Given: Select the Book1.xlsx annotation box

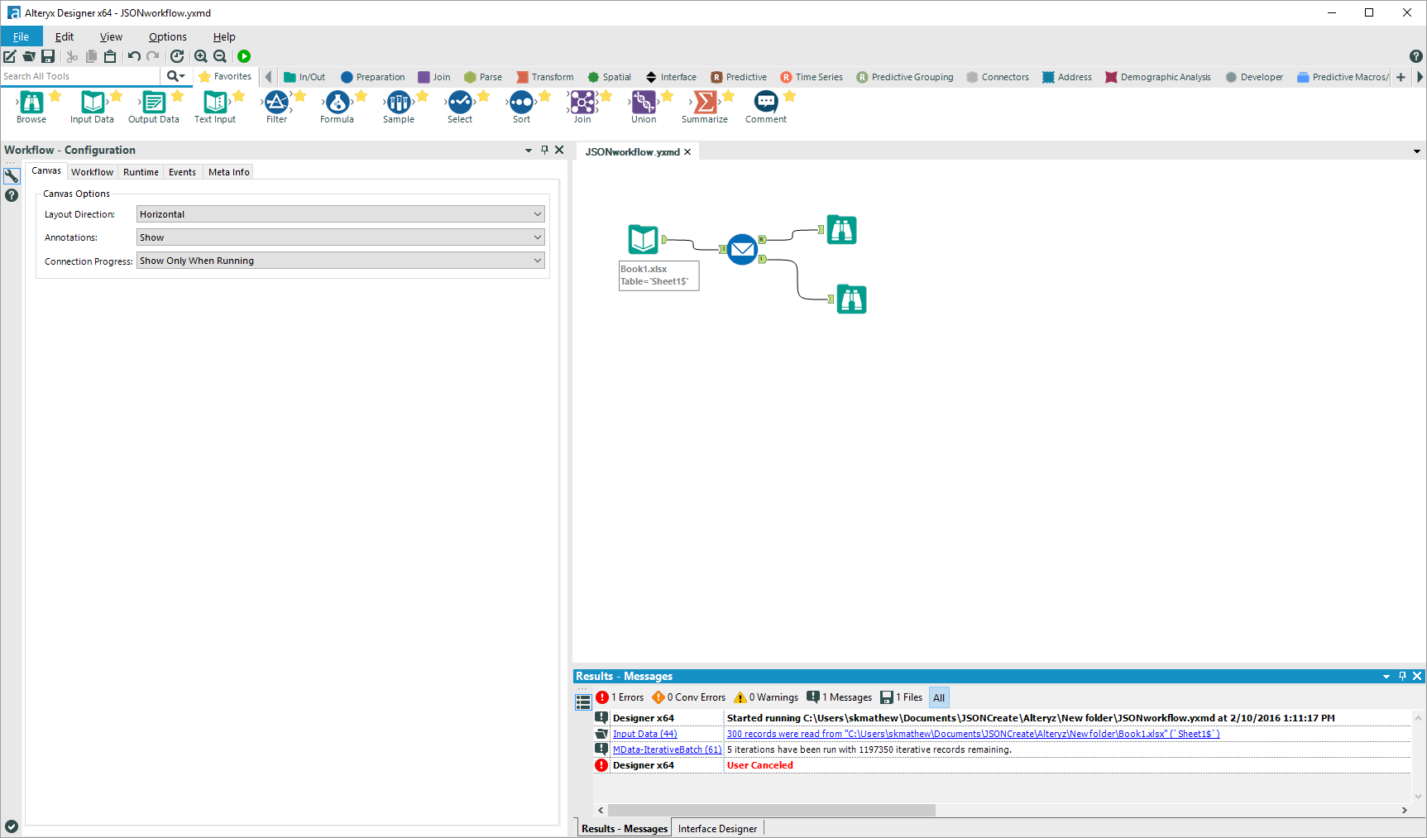Looking at the screenshot, I should point(659,275).
